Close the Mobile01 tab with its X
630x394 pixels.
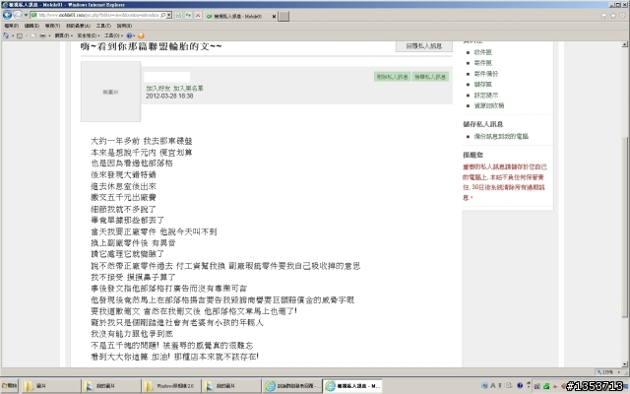click(274, 16)
